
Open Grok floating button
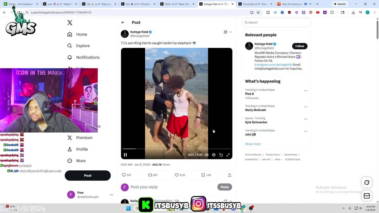coord(367,183)
